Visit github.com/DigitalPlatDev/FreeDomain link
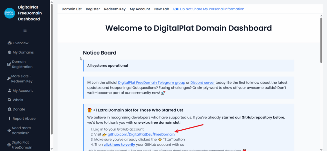This screenshot has width=327, height=151. click(x=141, y=135)
